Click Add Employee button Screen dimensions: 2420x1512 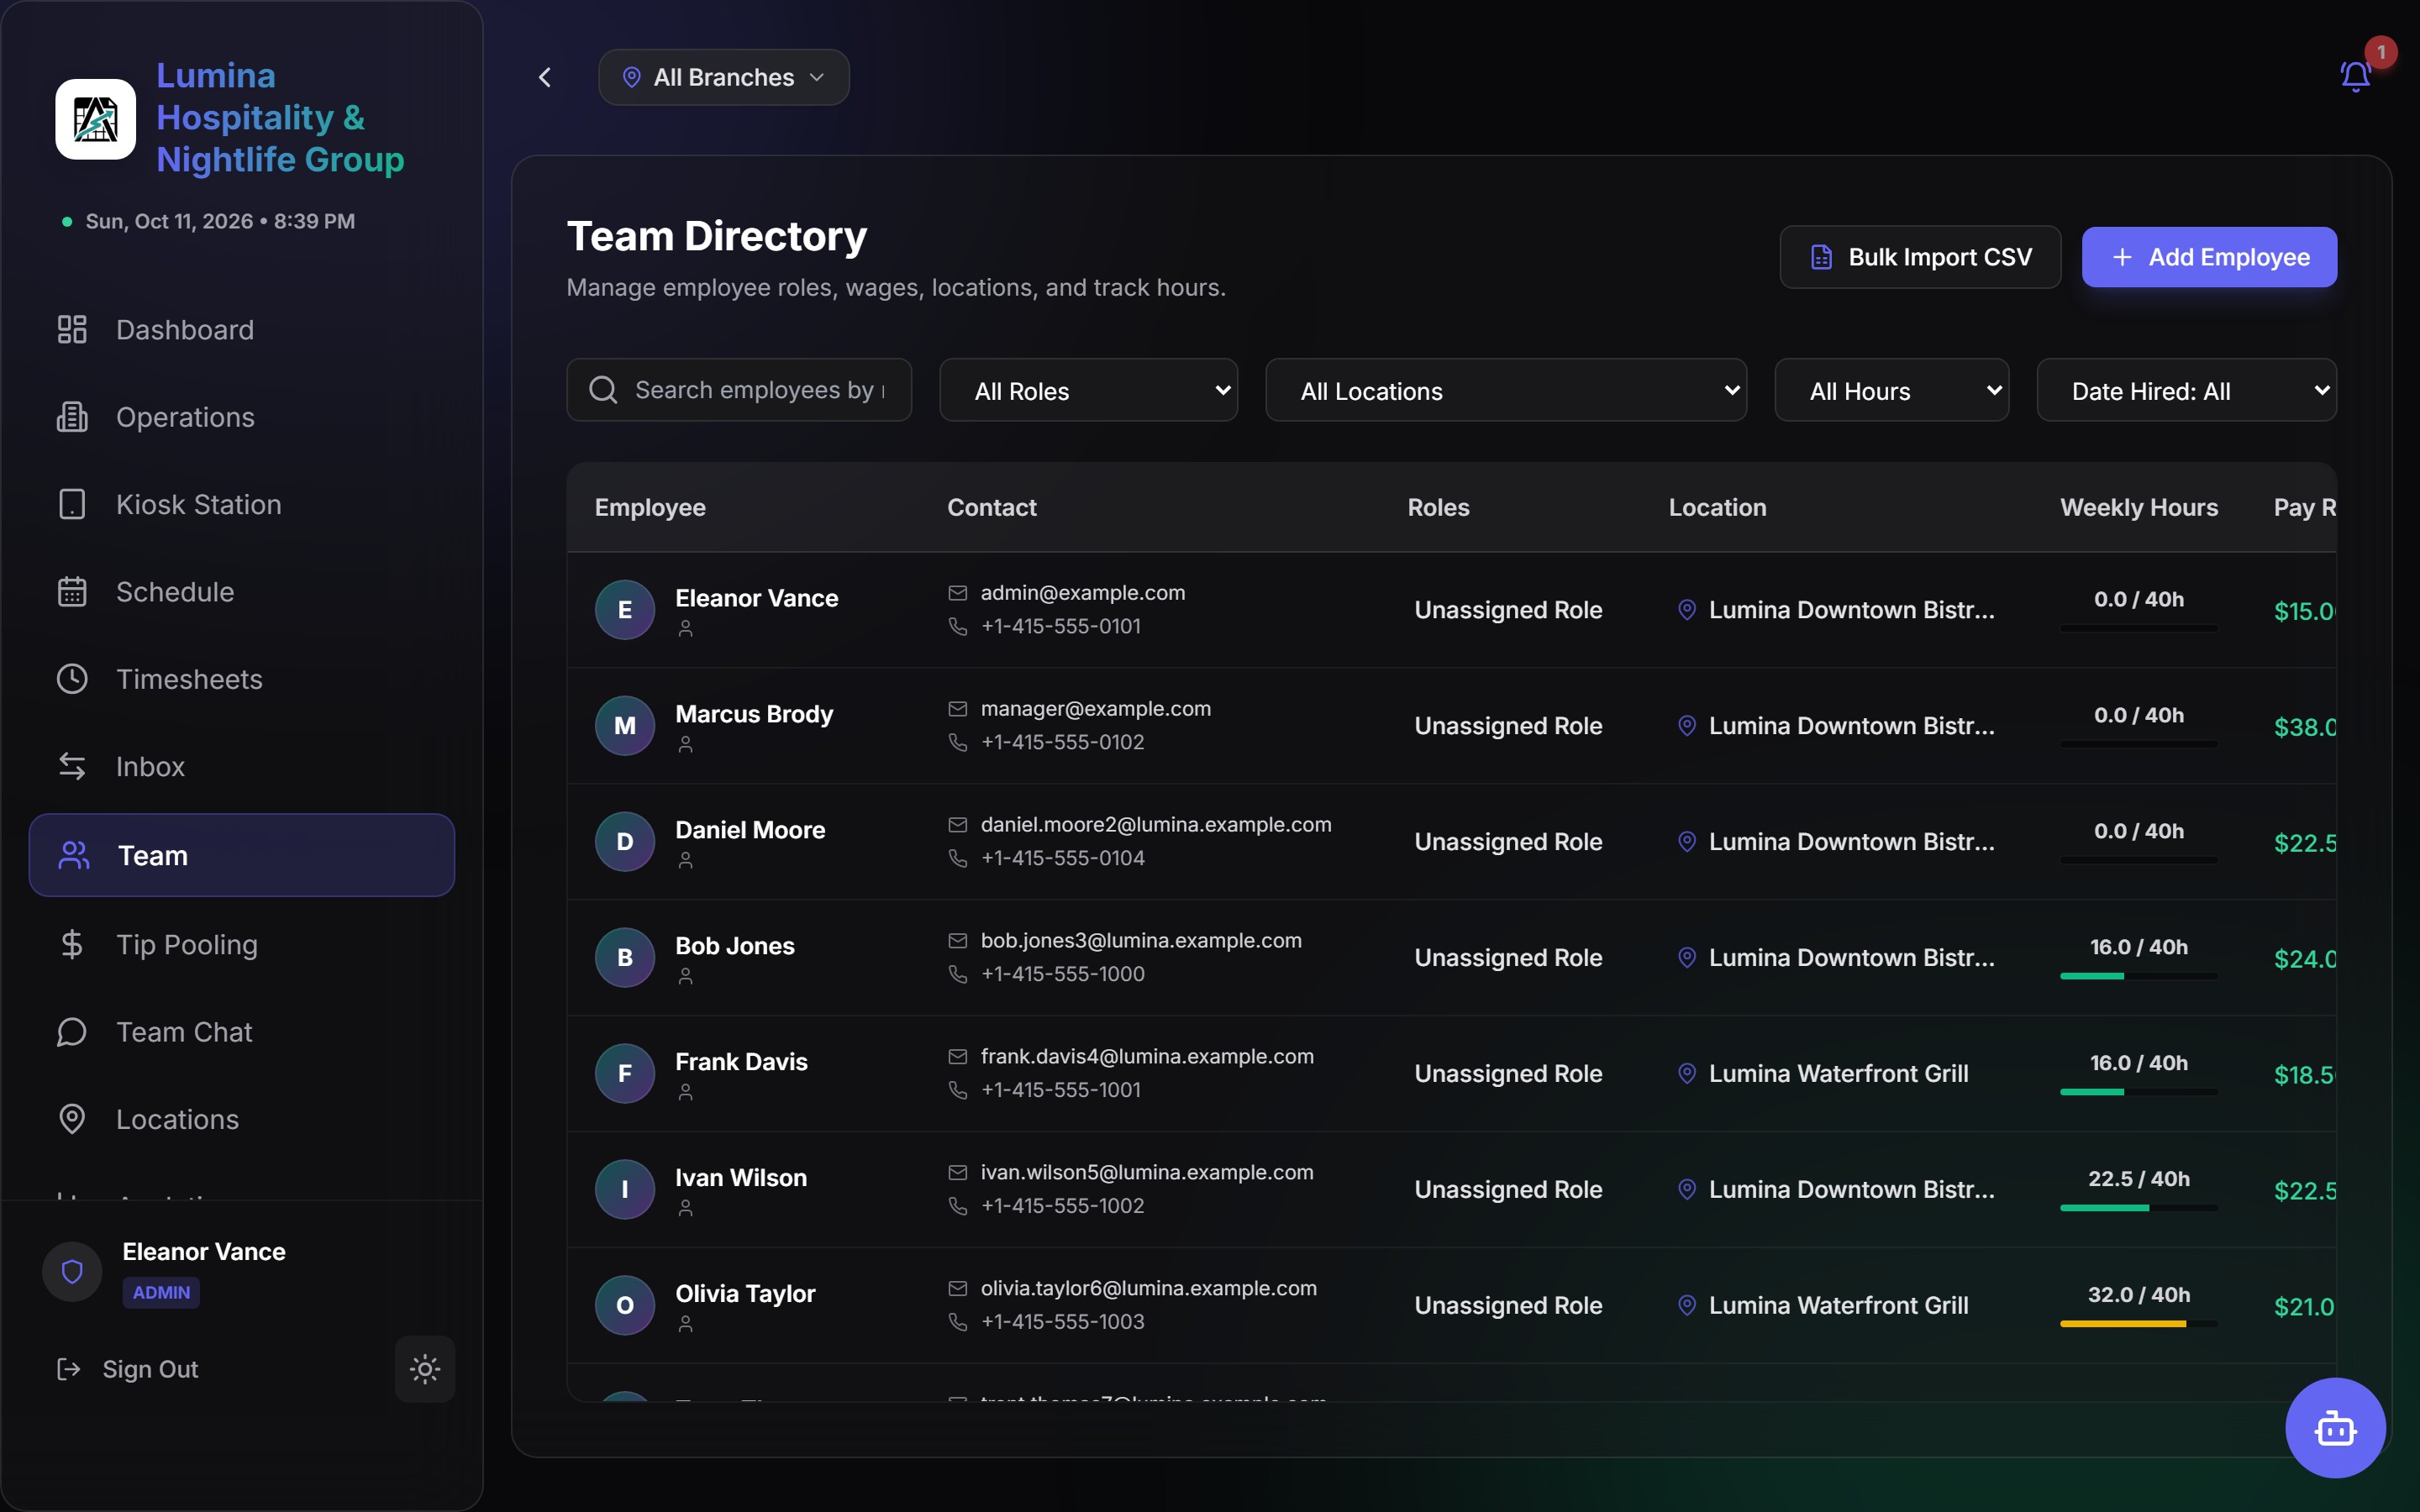point(2209,257)
